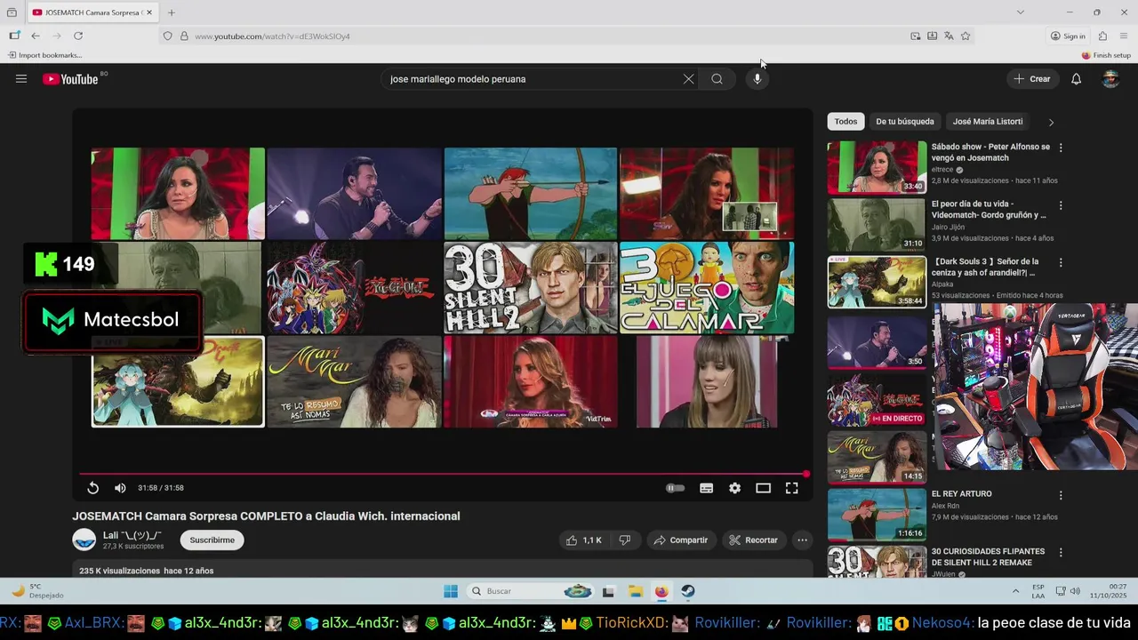Open the Lali channel avatar

[x=84, y=540]
